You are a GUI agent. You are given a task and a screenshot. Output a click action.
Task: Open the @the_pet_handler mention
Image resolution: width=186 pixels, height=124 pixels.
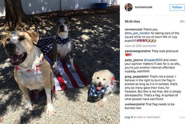[137, 33]
